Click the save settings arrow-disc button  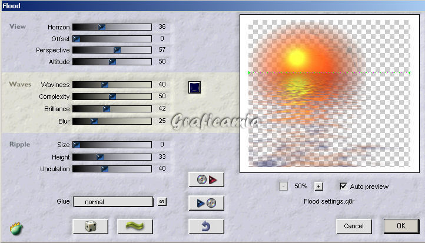coord(206,203)
